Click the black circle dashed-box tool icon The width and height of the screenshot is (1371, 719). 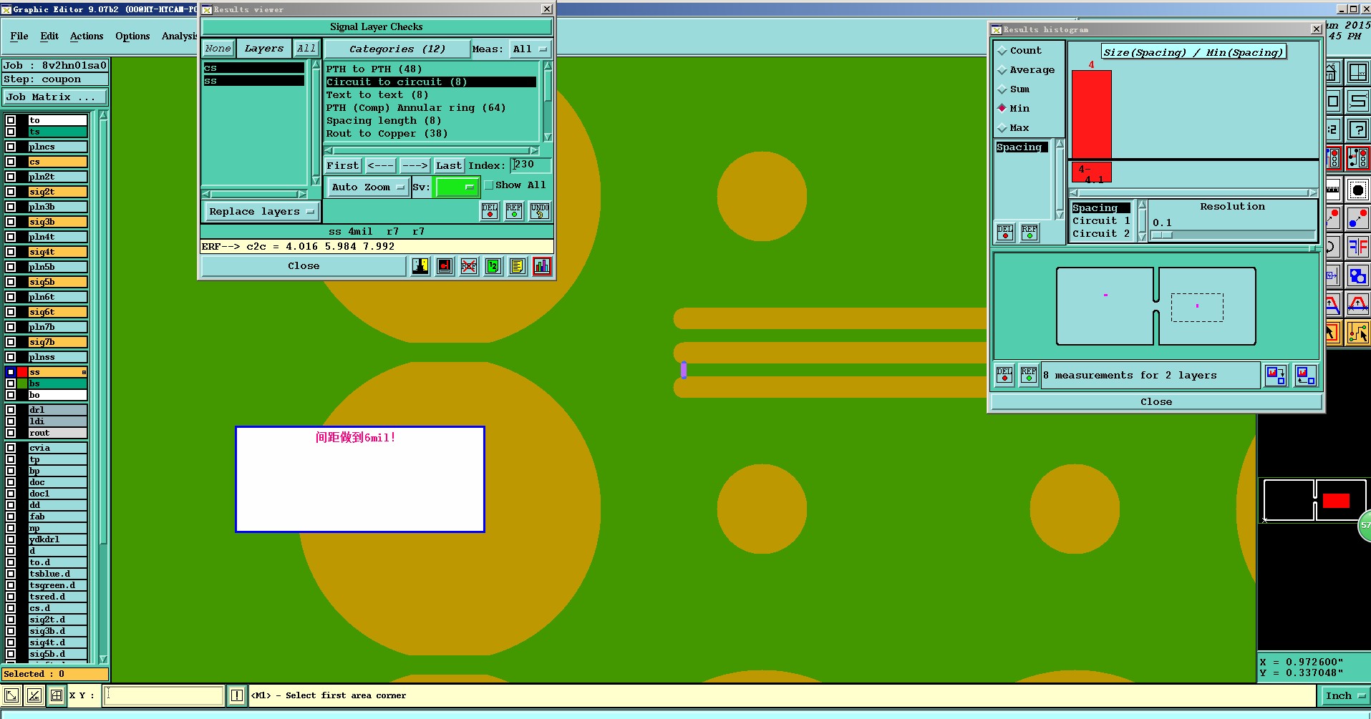(x=1357, y=190)
